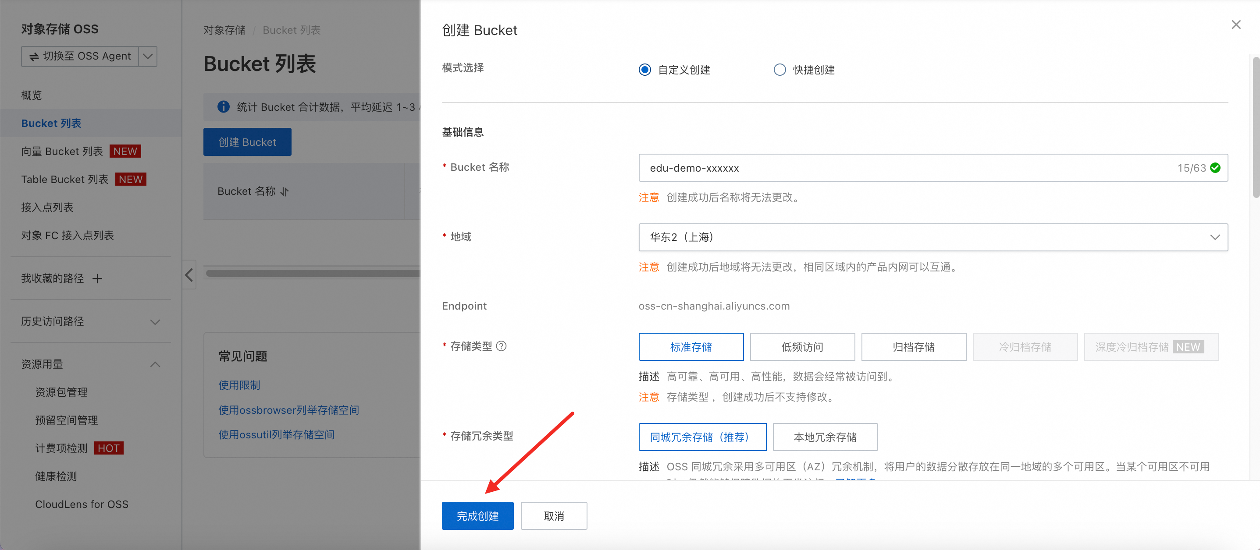Viewport: 1260px width, 550px height.
Task: Open the 使用限制 help link
Action: 239,385
